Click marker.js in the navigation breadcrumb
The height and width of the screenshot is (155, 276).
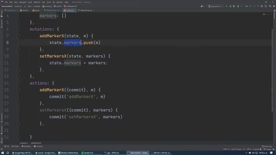pos(47,6)
